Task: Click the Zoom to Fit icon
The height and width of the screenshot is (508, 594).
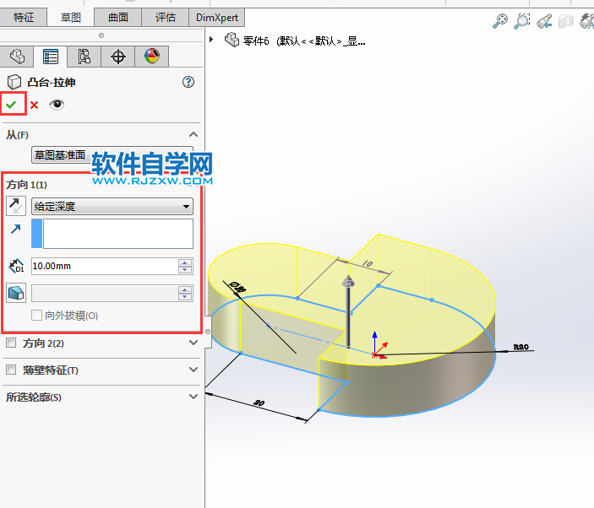Action: pos(500,21)
